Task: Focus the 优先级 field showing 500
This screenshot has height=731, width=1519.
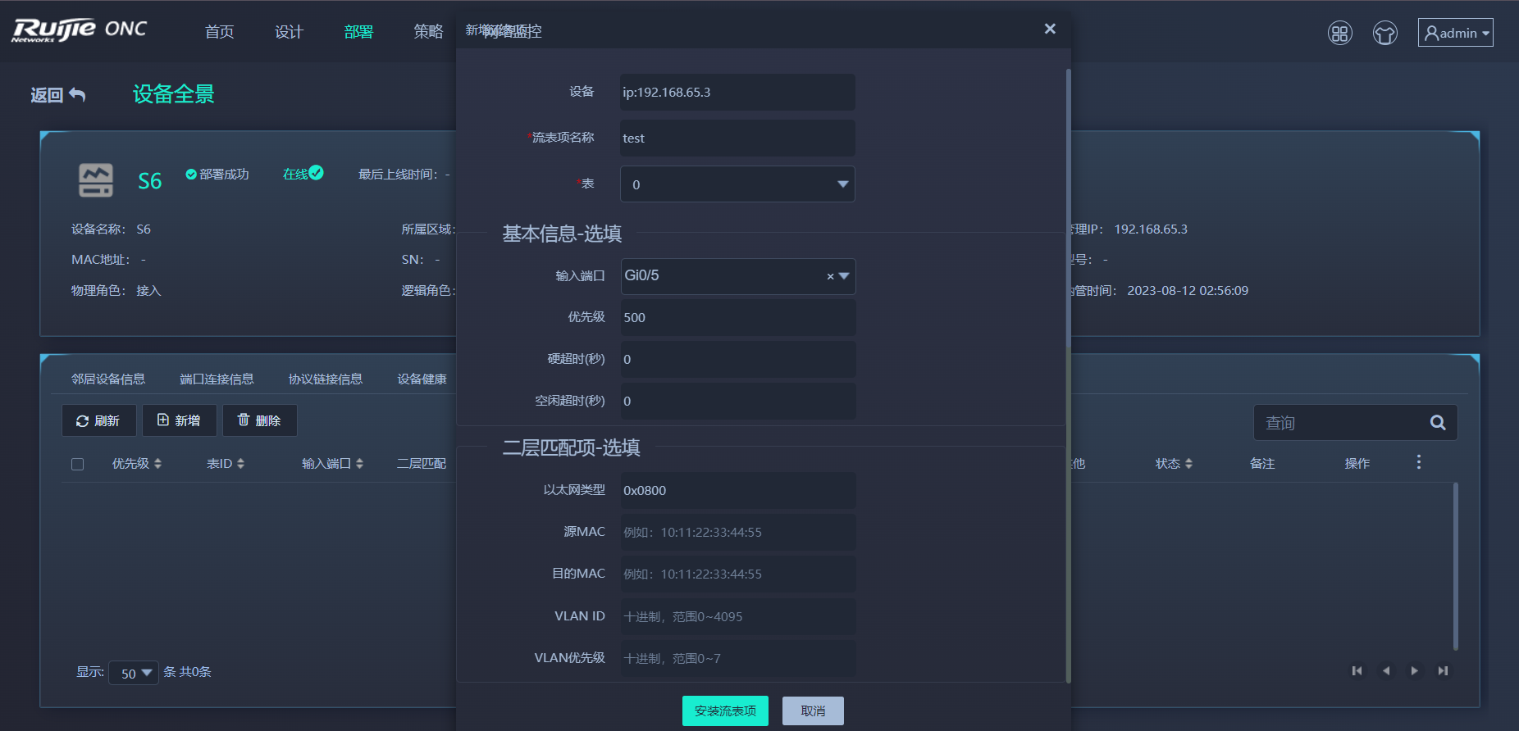Action: (x=737, y=317)
